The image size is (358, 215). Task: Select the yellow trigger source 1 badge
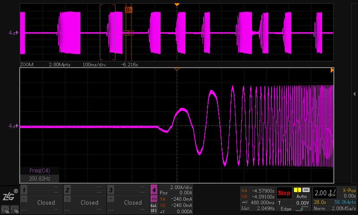(x=297, y=190)
